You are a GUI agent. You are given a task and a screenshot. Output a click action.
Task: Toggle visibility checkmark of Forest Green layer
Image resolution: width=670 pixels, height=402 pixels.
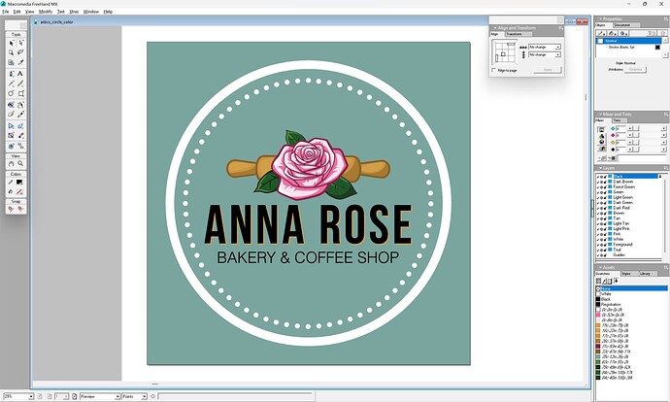(x=598, y=186)
